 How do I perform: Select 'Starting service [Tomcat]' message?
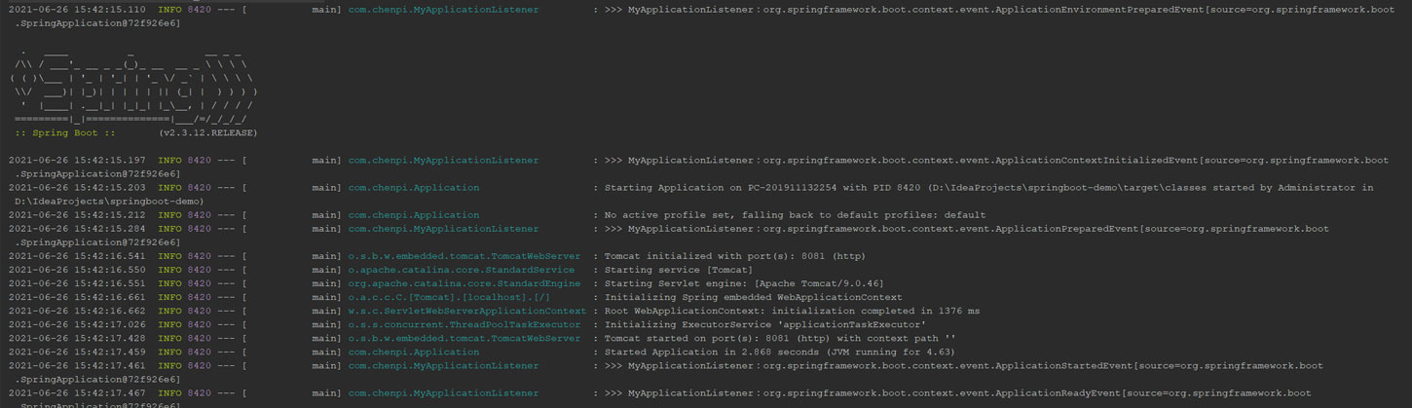(679, 269)
